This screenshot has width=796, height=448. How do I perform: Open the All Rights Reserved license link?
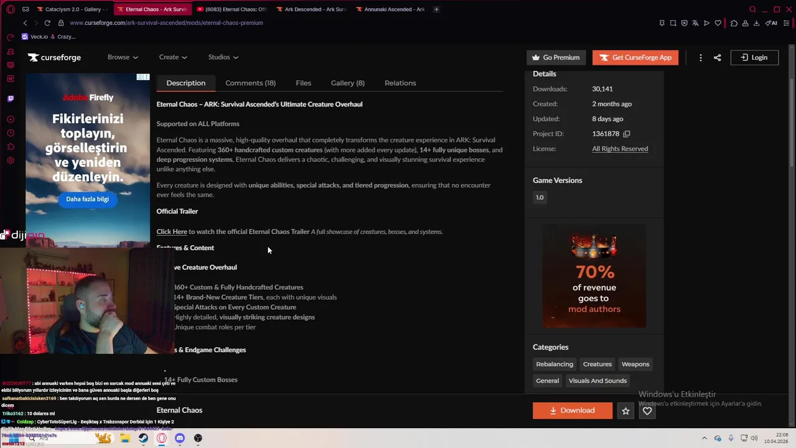point(620,149)
